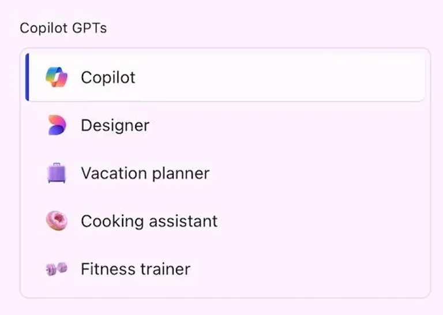Image resolution: width=443 pixels, height=315 pixels.
Task: Choose the Designer text label
Action: point(115,125)
